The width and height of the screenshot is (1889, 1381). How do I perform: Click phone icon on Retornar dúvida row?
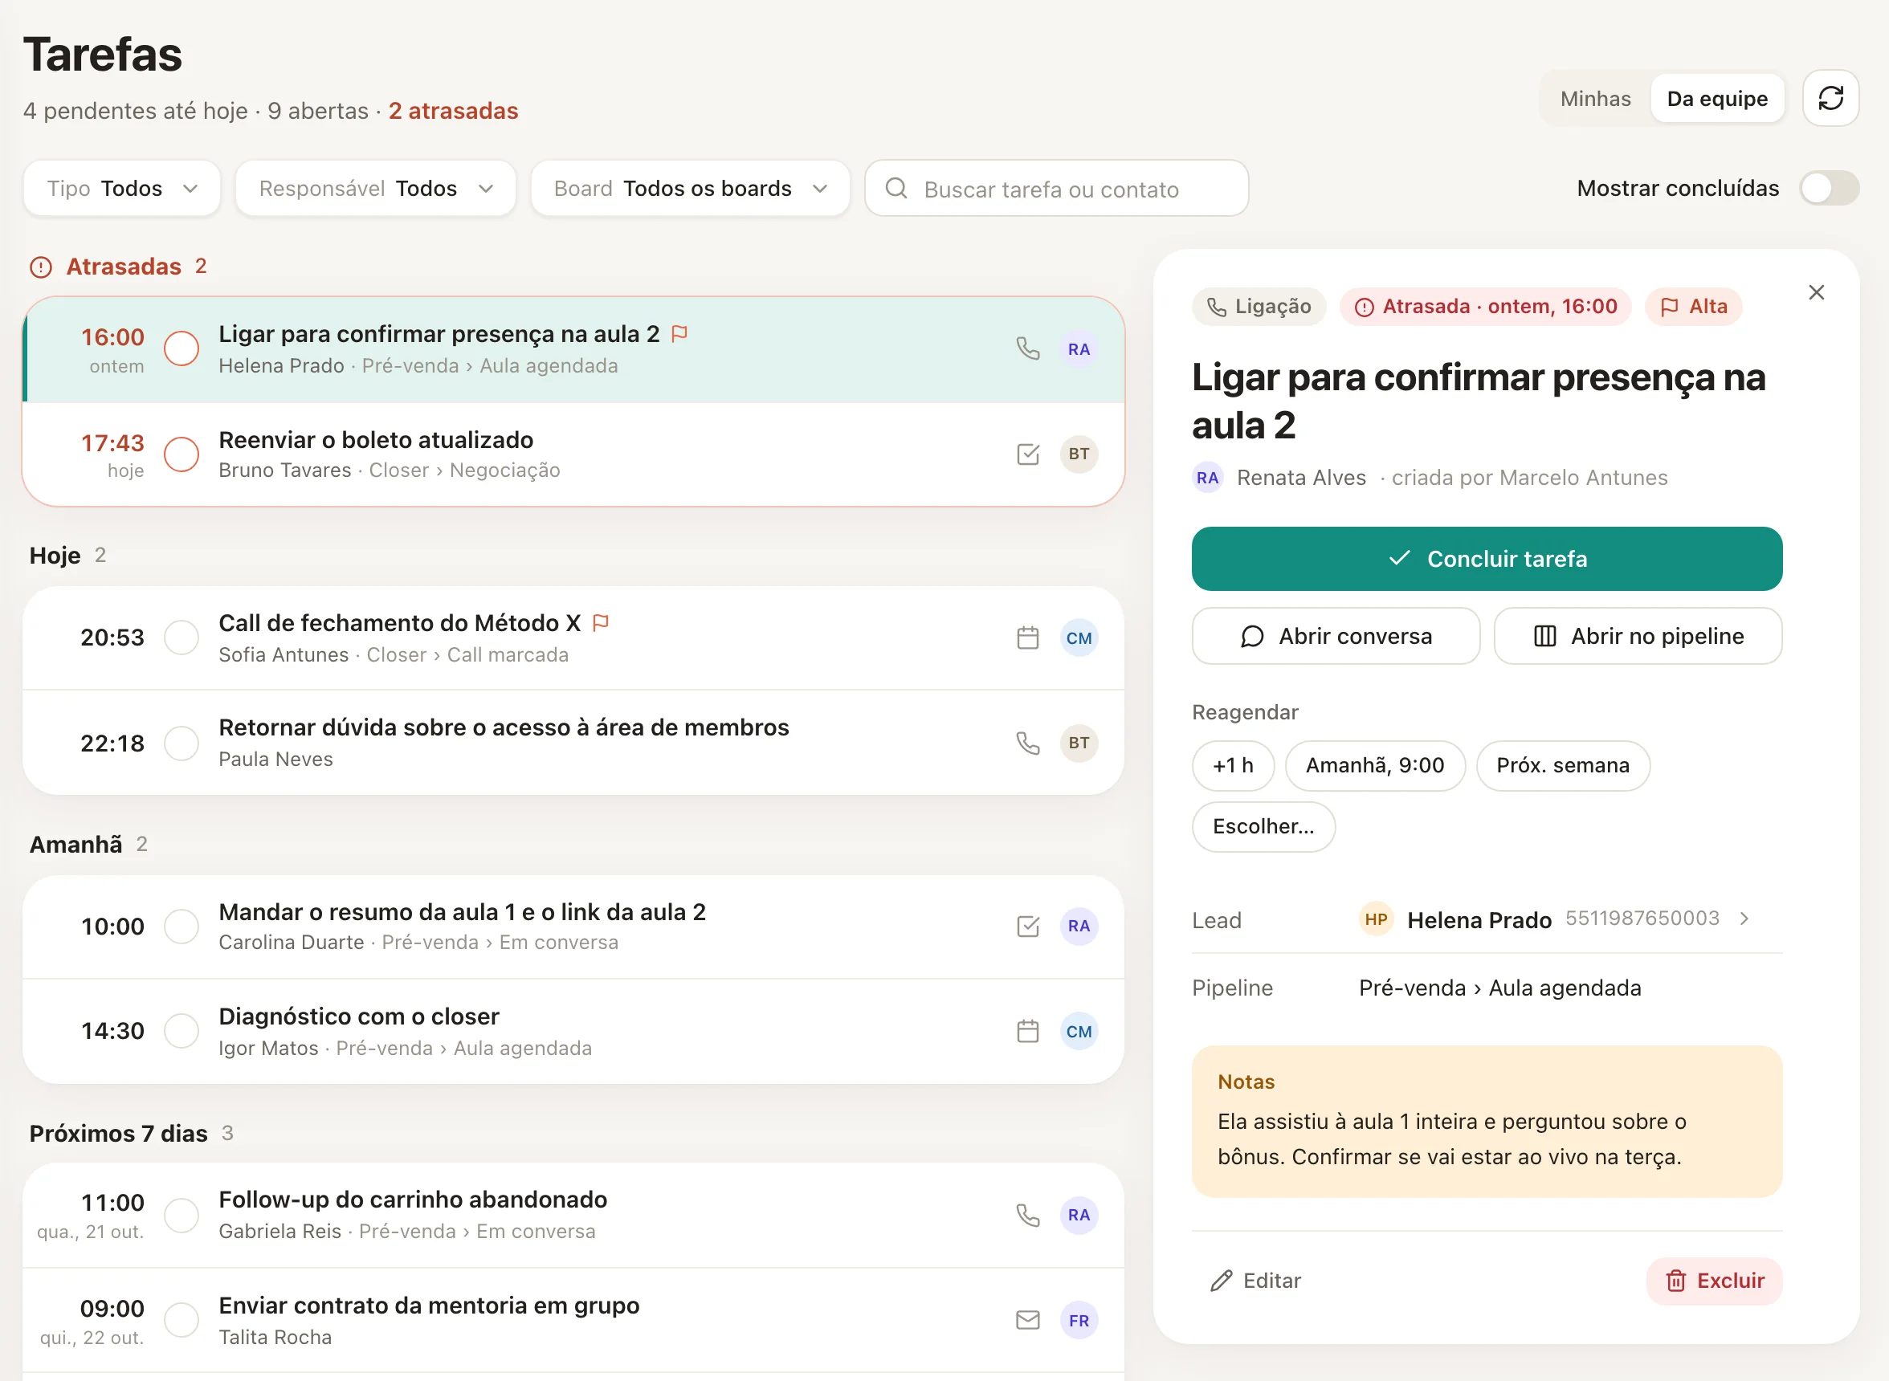[1028, 743]
